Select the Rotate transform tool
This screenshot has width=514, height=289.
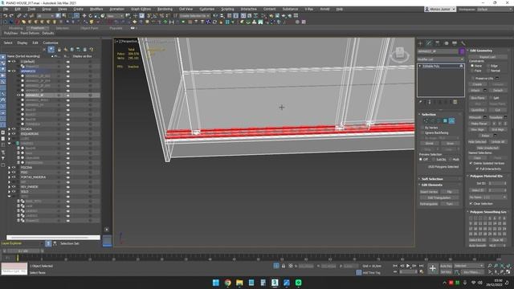90,16
